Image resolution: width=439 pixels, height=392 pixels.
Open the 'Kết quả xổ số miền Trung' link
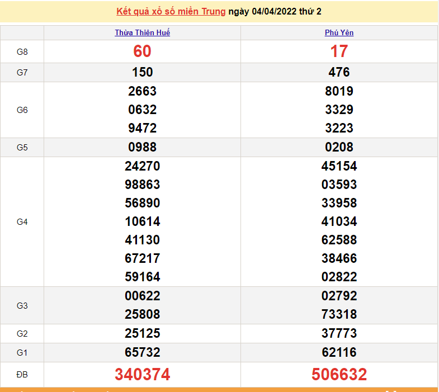point(171,11)
